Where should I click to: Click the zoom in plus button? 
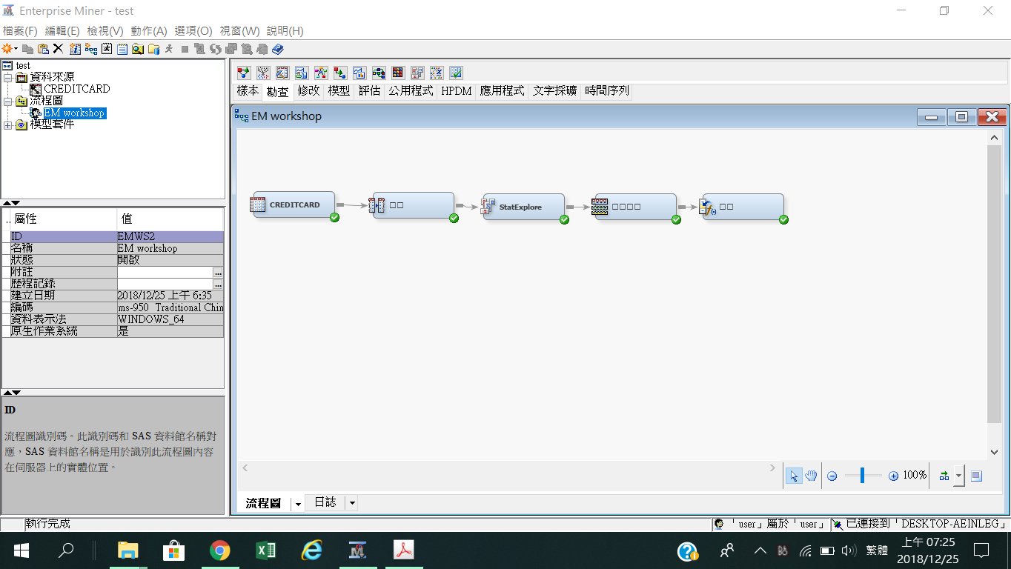893,476
